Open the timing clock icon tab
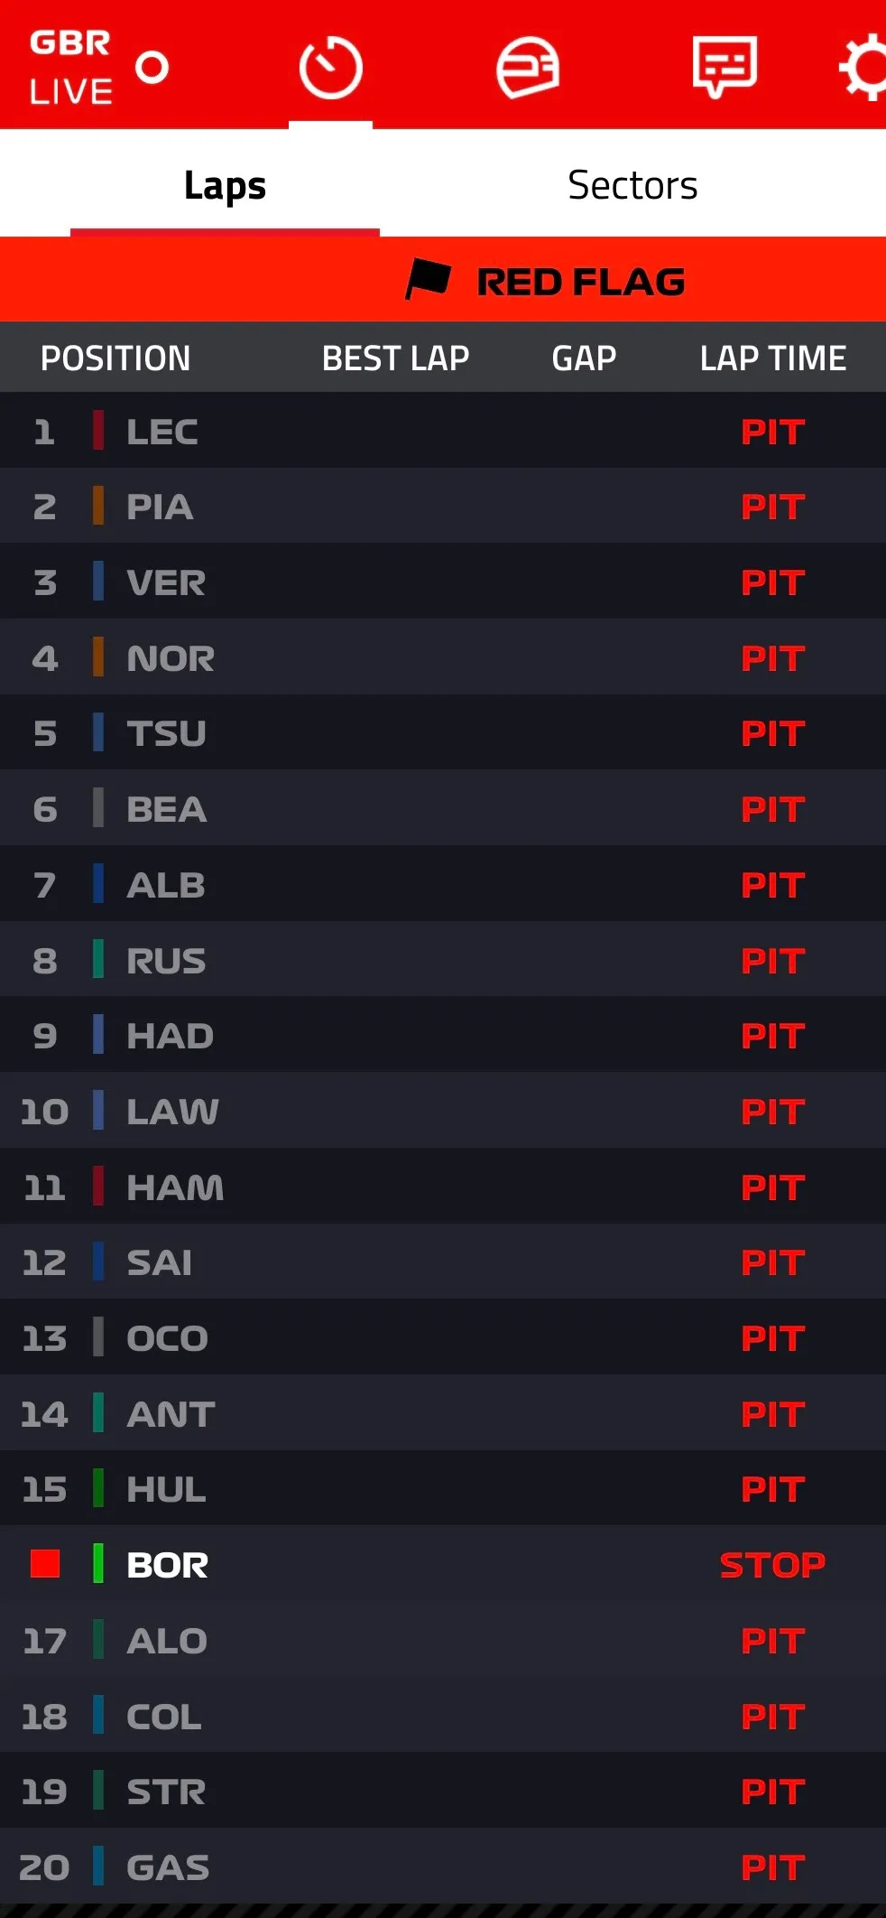This screenshot has width=886, height=1918. pyautogui.click(x=330, y=68)
